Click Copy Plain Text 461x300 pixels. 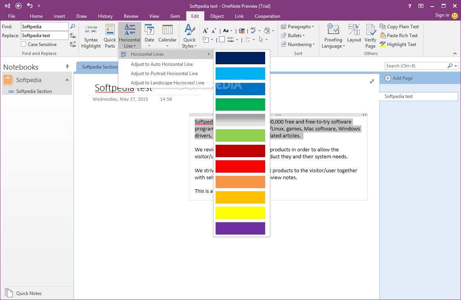pos(399,26)
